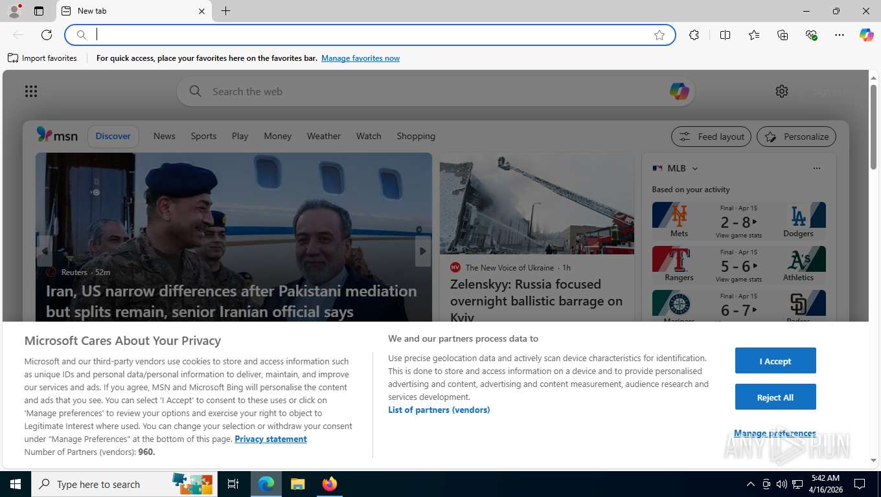Viewport: 881px width, 497px height.
Task: Click Import favorites in favorites bar
Action: 42,58
